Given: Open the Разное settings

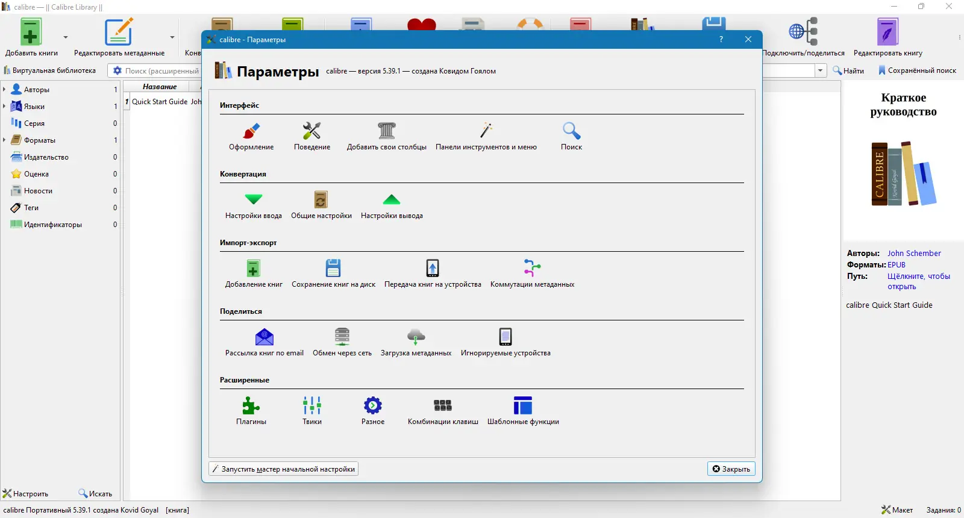Looking at the screenshot, I should coord(373,411).
